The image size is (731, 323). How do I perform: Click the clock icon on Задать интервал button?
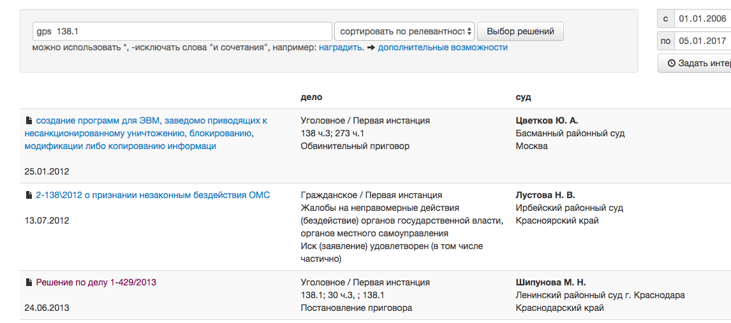click(x=671, y=63)
